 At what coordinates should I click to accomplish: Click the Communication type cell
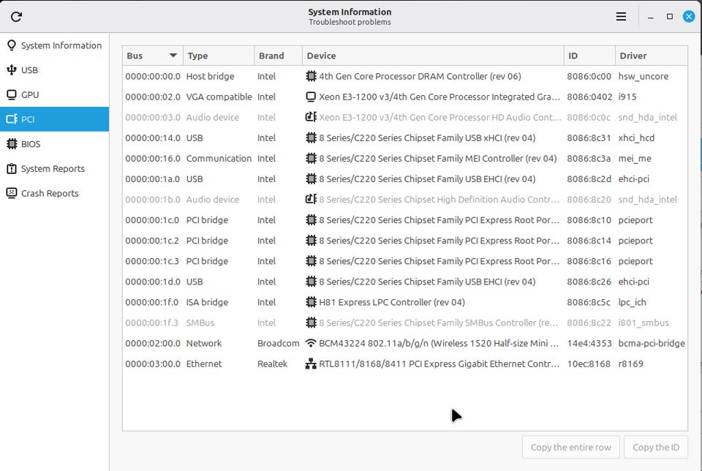pyautogui.click(x=219, y=159)
